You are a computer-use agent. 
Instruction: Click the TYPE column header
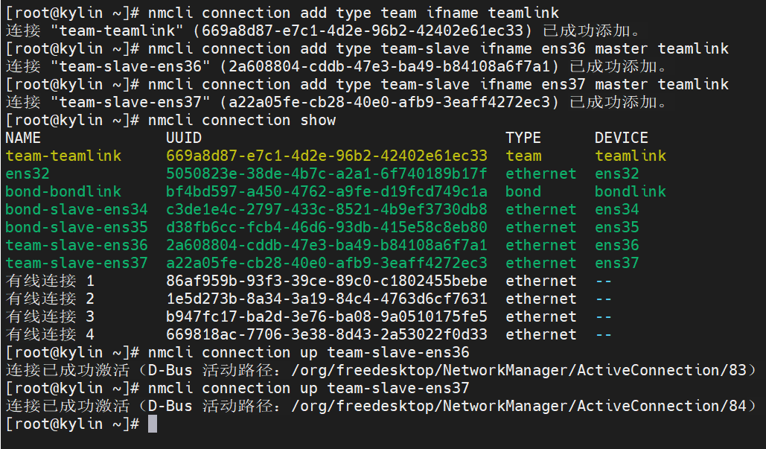pos(523,138)
